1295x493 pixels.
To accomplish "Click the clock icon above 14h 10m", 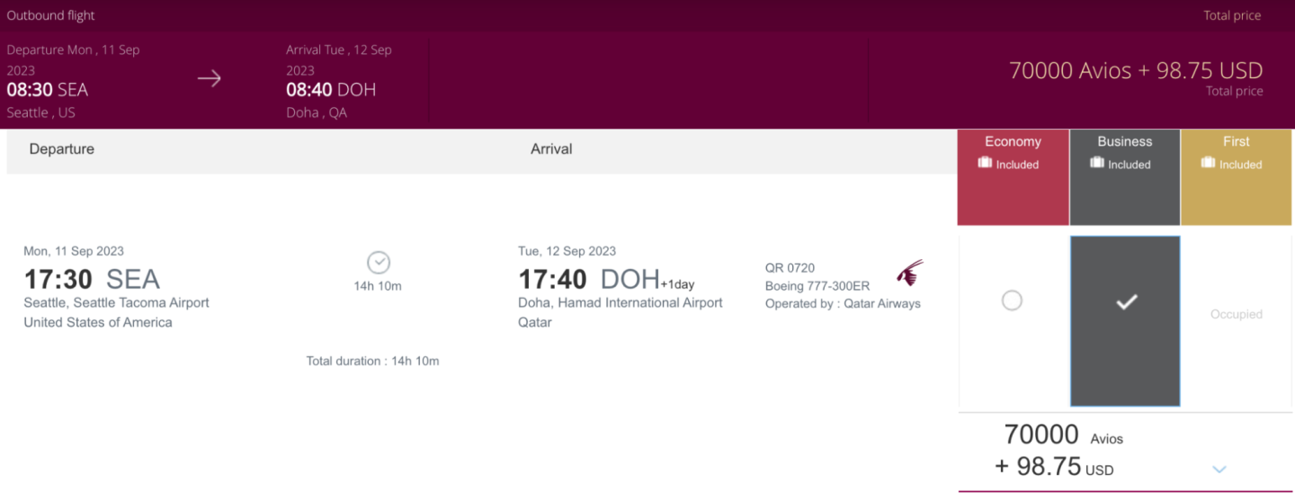I will 379,263.
